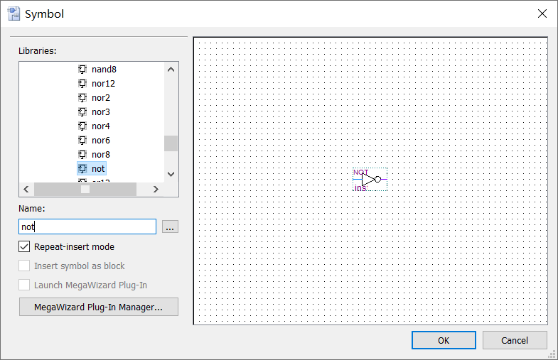Click the nor4 symbol icon
The height and width of the screenshot is (360, 558).
(x=82, y=126)
